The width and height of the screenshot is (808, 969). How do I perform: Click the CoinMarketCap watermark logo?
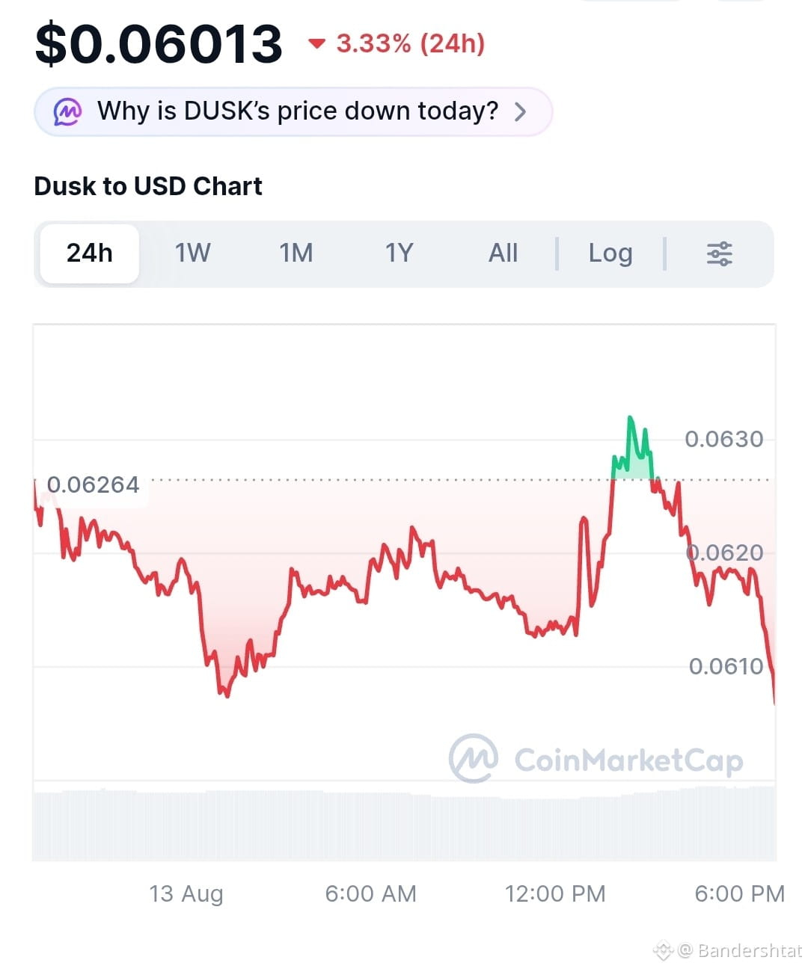click(474, 758)
